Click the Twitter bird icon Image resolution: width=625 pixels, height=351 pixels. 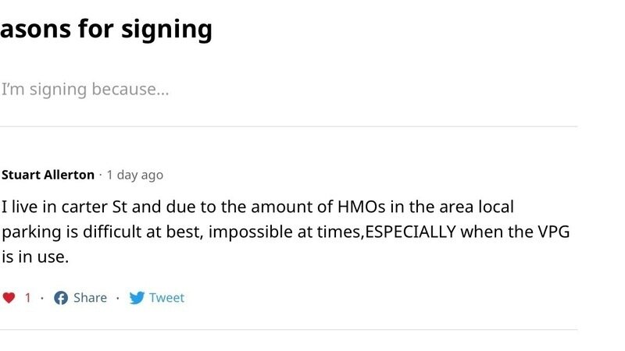(x=137, y=298)
